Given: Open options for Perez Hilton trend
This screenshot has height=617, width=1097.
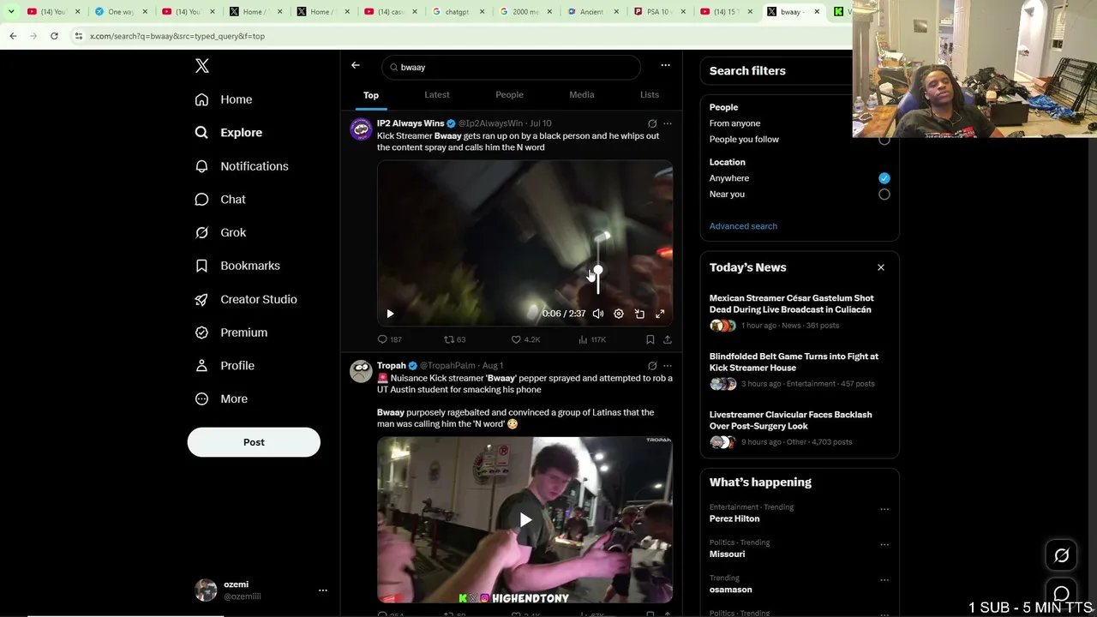Looking at the screenshot, I should coord(884,509).
